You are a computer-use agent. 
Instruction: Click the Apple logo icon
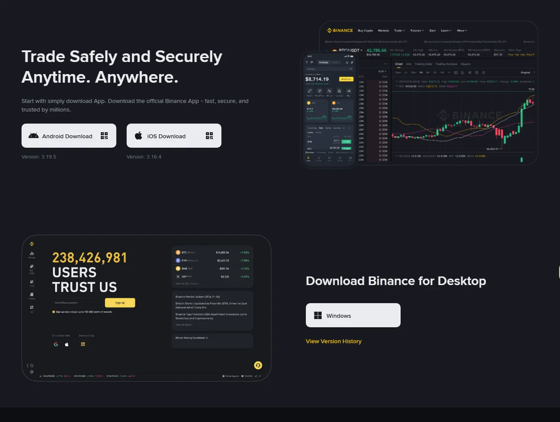(x=138, y=136)
